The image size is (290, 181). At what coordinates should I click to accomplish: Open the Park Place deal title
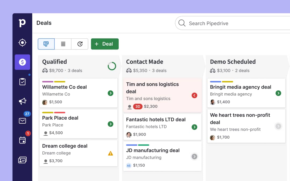(x=60, y=118)
